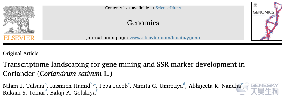Click the article title text
This screenshot has height=97, width=284.
[x=124, y=69]
